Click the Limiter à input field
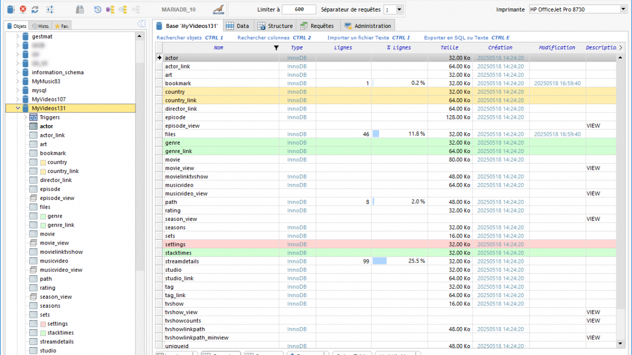Image resolution: width=632 pixels, height=355 pixels. 299,9
